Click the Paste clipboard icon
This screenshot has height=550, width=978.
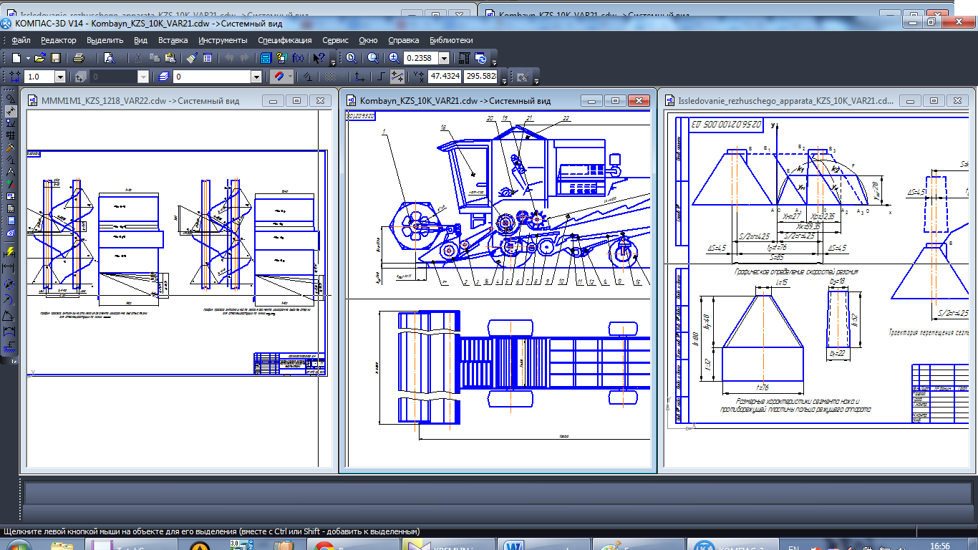click(170, 58)
